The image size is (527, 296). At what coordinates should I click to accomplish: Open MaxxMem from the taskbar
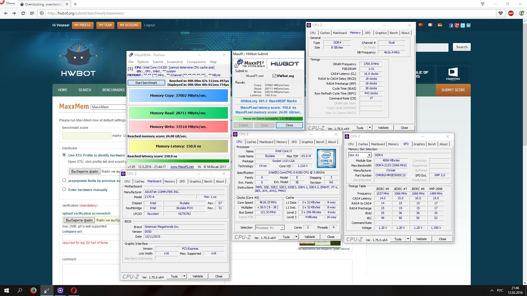[x=47, y=291]
